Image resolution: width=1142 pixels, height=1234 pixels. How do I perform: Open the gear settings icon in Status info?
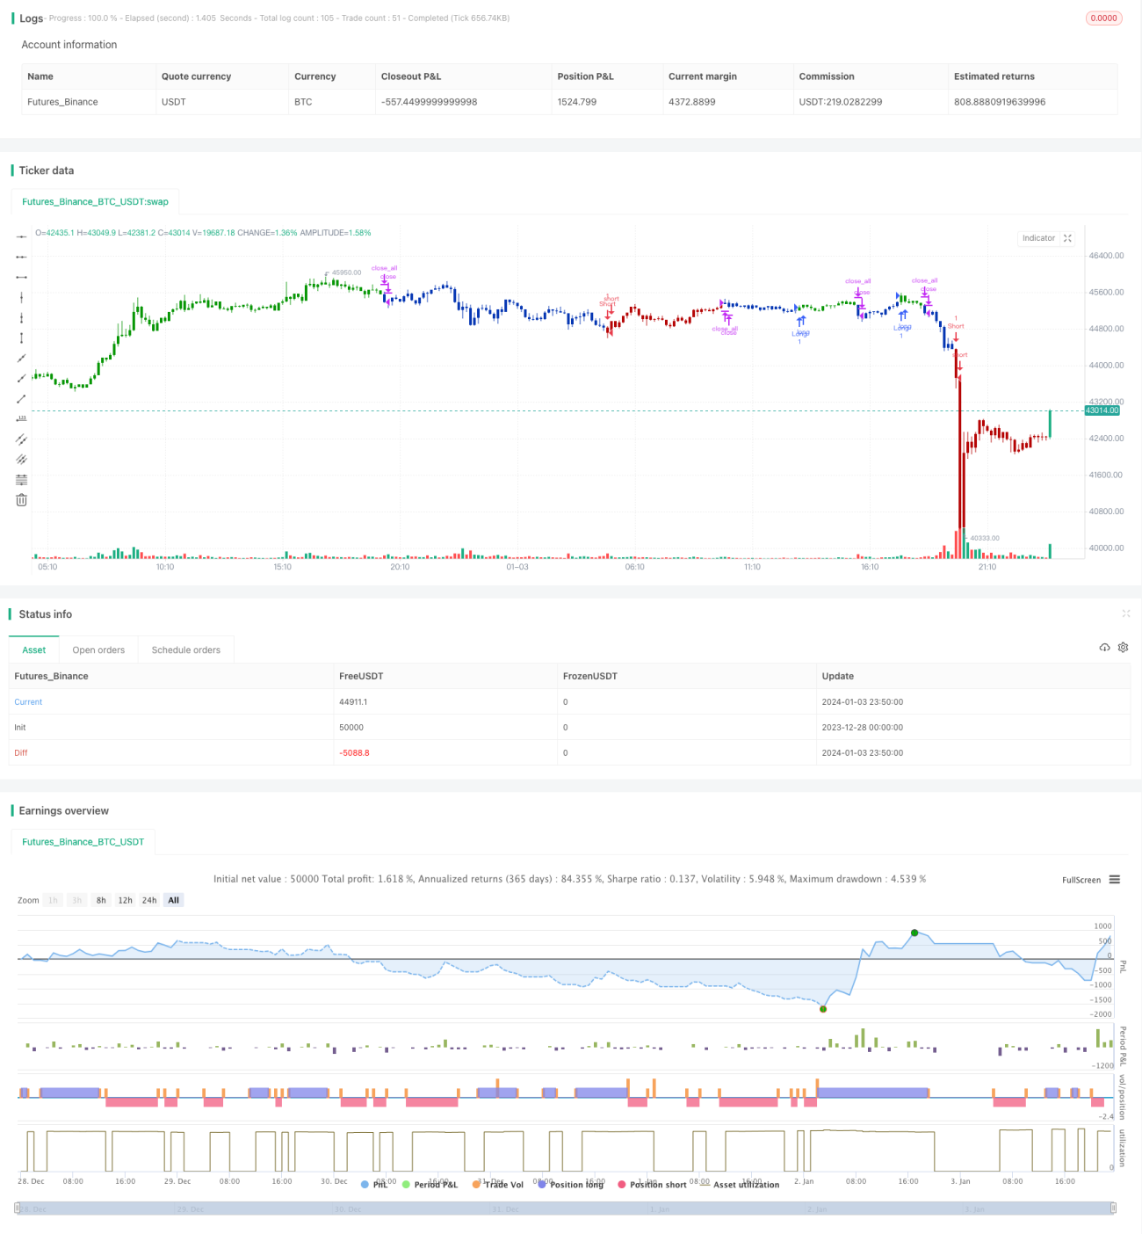1123,648
